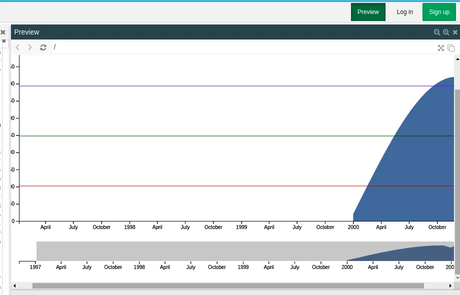Zoom out the Preview panel
Image resolution: width=460 pixels, height=295 pixels.
(x=437, y=32)
